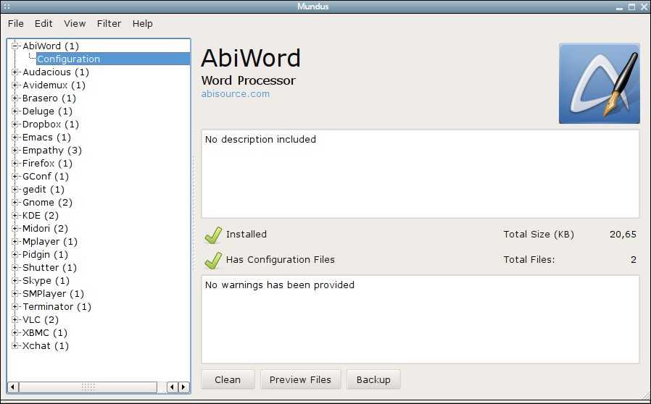Click the tree panel's left scroll arrow
The width and height of the screenshot is (651, 404).
12,387
